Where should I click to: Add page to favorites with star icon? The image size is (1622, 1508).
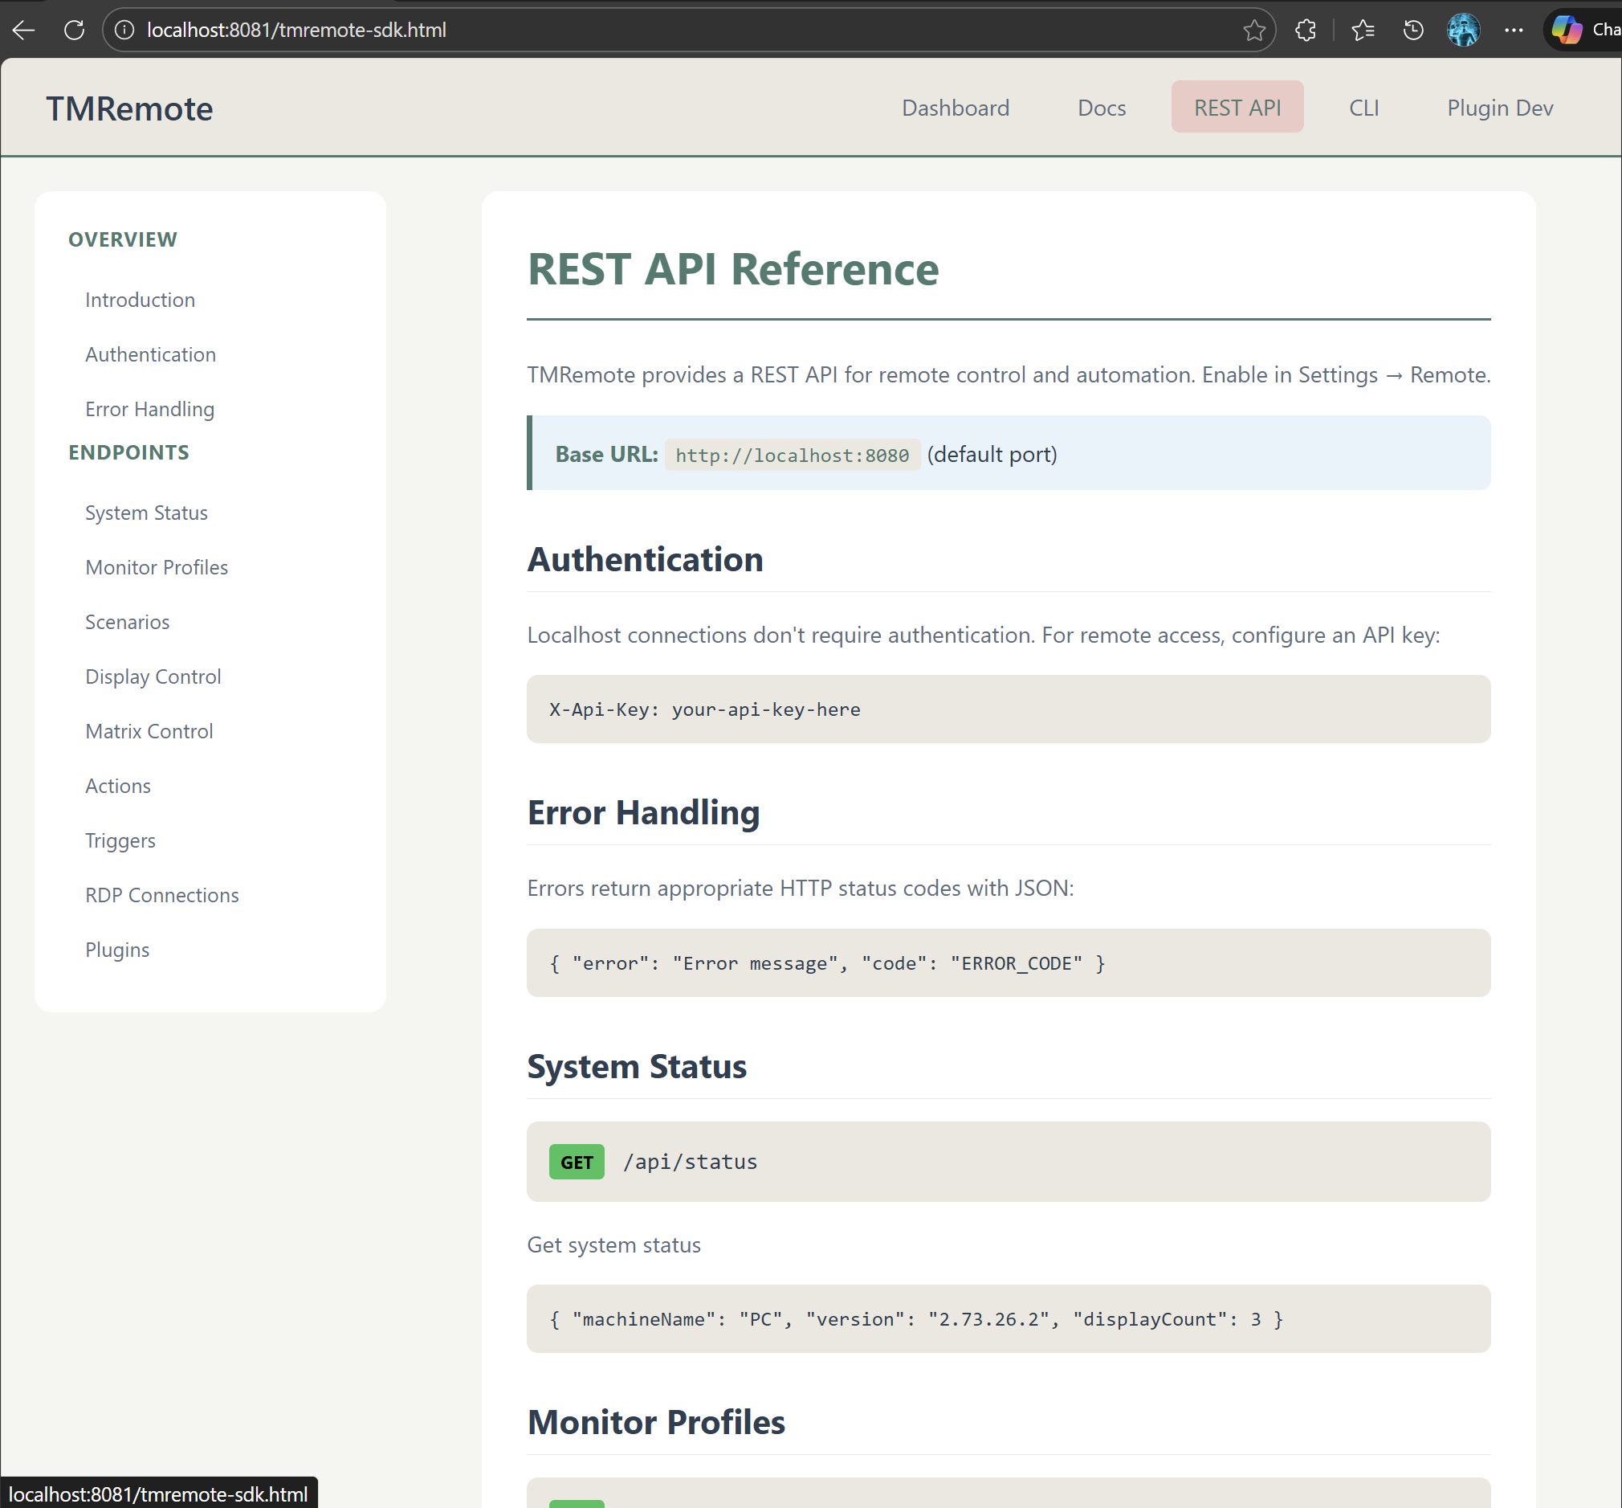[x=1256, y=30]
